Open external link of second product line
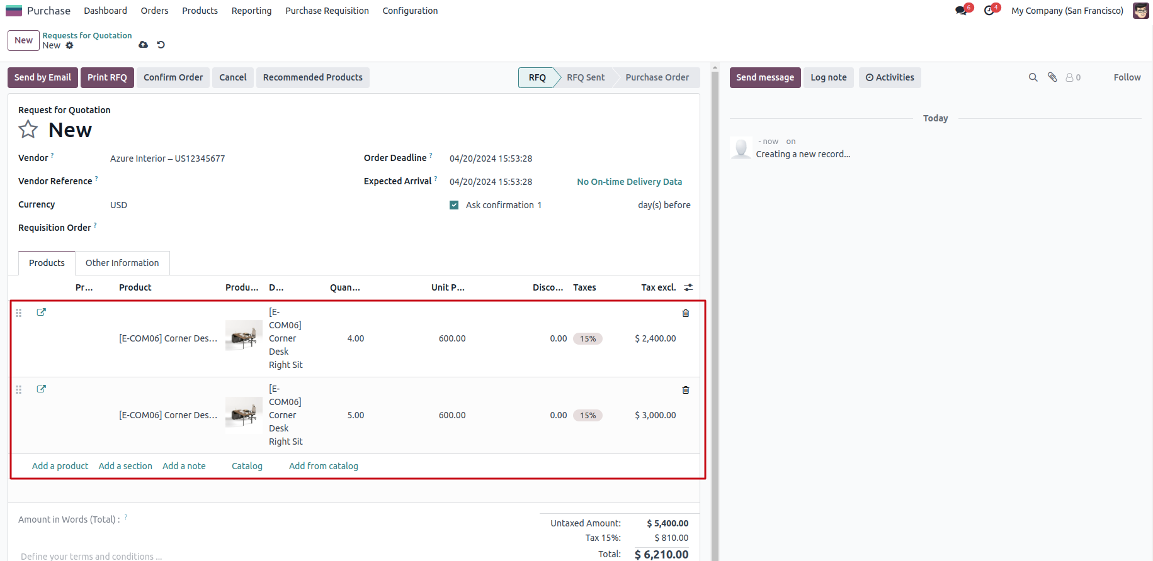The width and height of the screenshot is (1153, 561). 42,389
